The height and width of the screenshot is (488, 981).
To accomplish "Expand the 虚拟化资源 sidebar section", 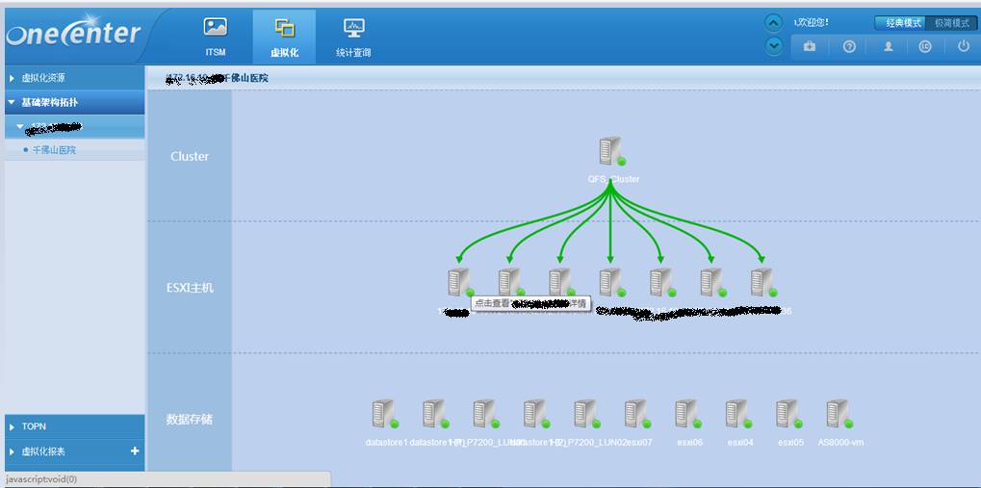I will point(73,78).
